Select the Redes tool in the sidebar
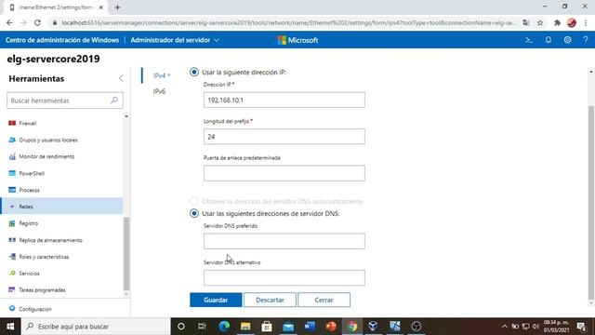This screenshot has width=595, height=335. (61, 207)
